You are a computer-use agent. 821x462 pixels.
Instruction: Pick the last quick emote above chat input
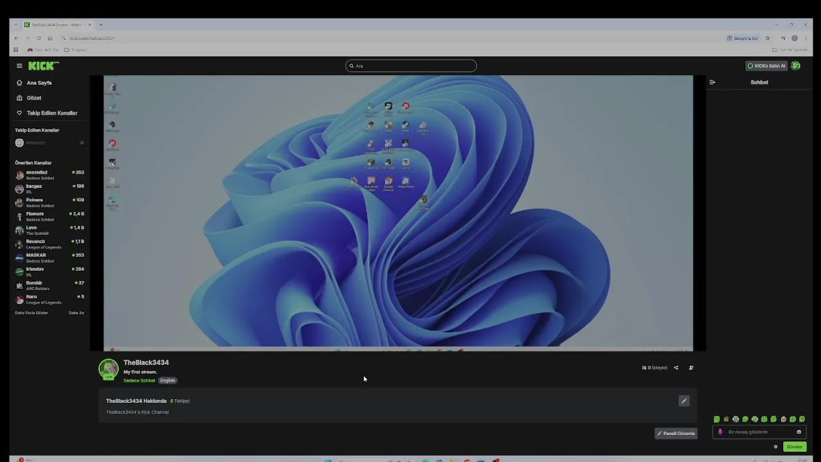coord(802,419)
